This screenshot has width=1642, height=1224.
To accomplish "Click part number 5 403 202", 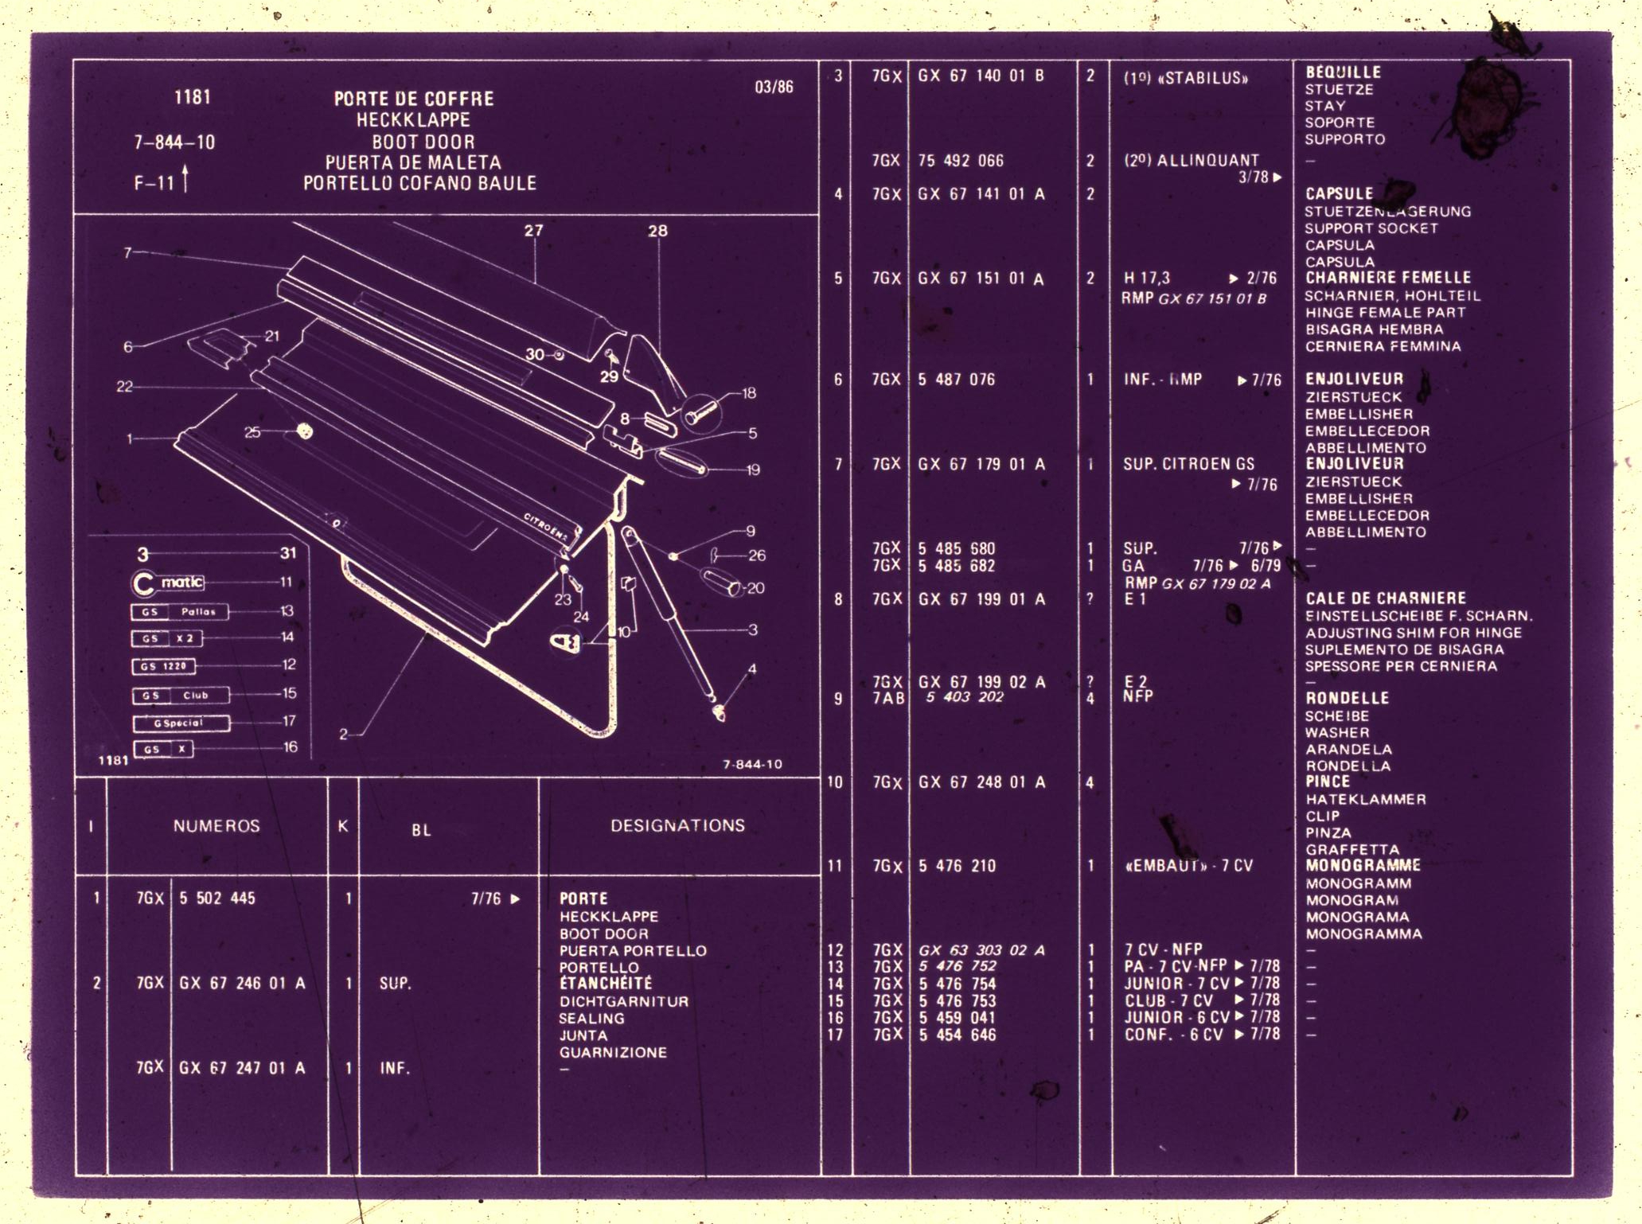I will (x=964, y=697).
